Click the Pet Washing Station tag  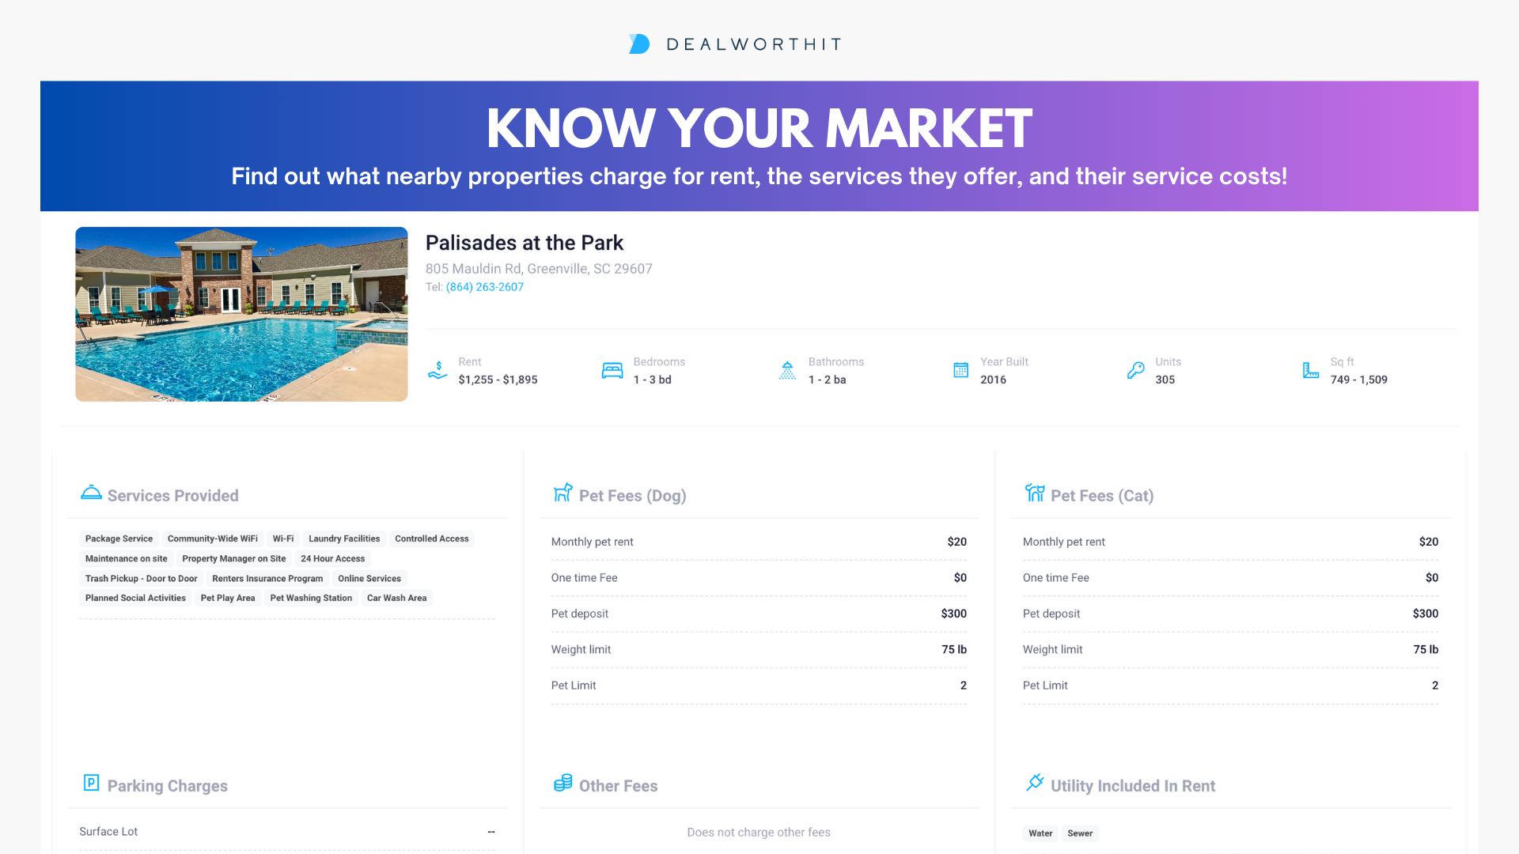point(311,598)
